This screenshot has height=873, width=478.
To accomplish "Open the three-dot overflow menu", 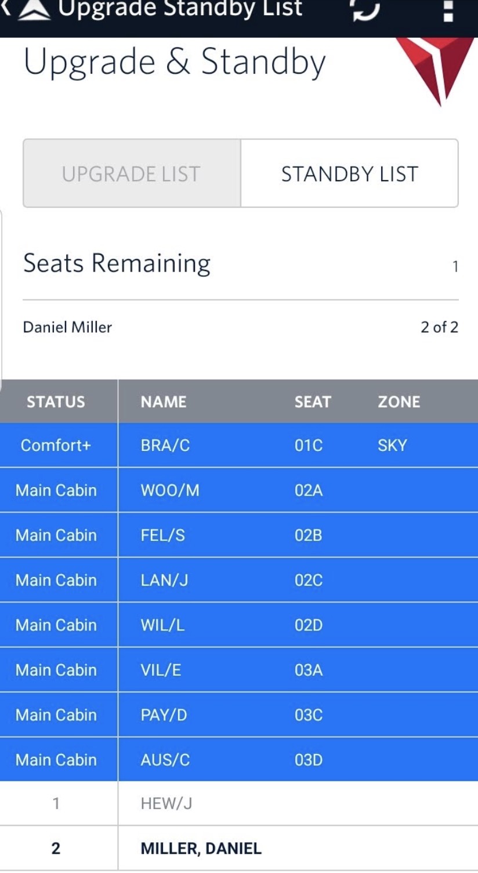I will pyautogui.click(x=448, y=10).
